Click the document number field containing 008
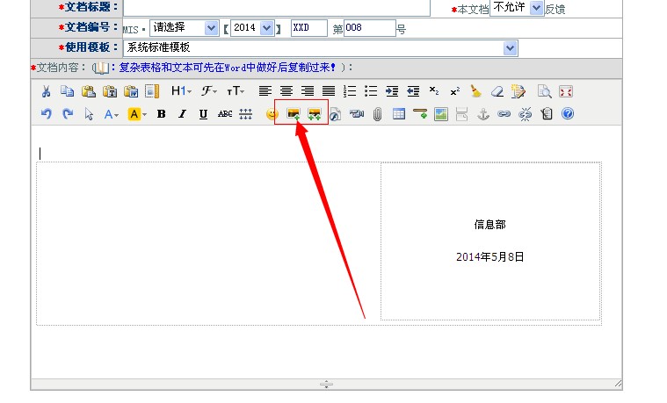 (x=369, y=28)
